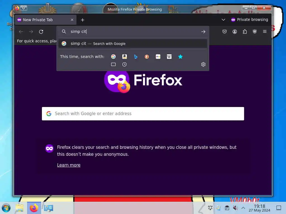
Task: Expand hidden system tray icons arrow
Action: click(243, 208)
